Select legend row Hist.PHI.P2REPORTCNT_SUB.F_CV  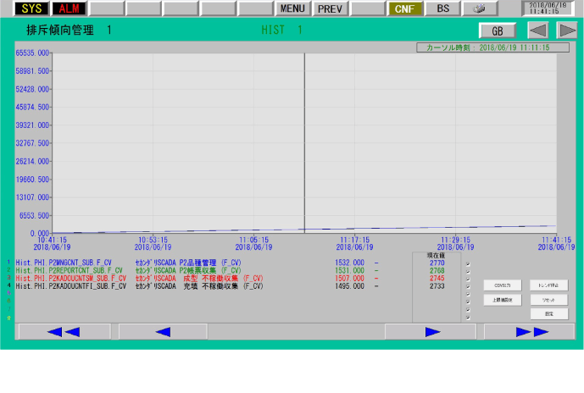pos(70,270)
